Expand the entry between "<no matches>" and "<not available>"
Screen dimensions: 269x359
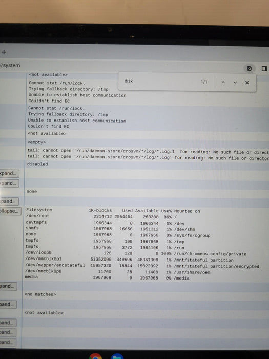pyautogui.click(x=8, y=304)
